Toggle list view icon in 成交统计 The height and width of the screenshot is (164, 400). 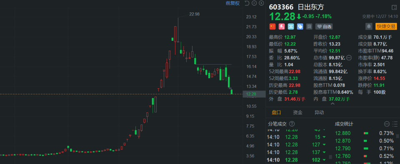[x=395, y=124]
